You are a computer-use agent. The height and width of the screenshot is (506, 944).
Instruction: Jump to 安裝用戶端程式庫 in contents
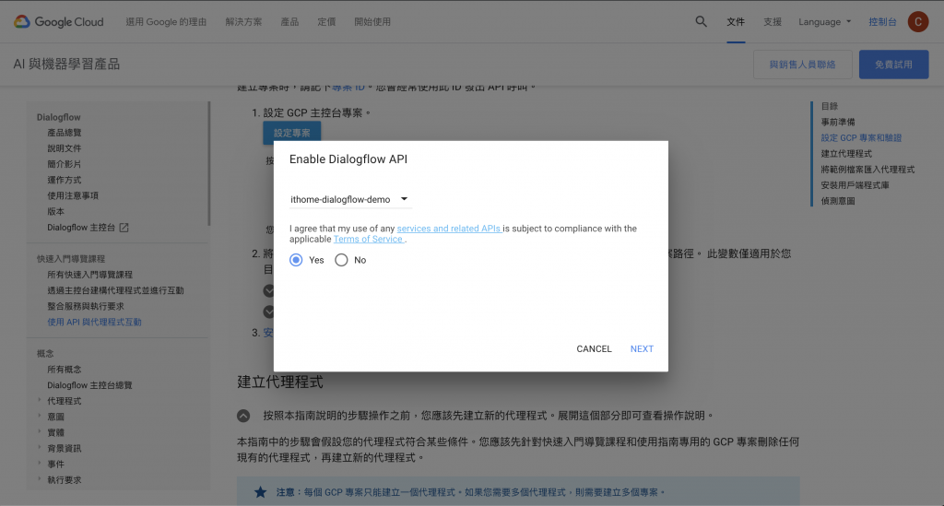(855, 185)
